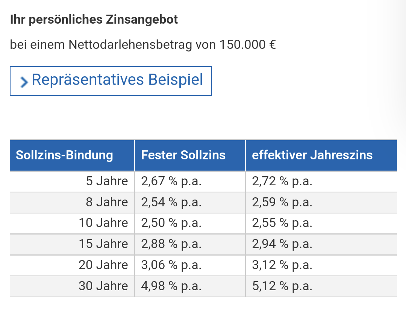406x330 pixels.
Task: Click the Ihr persönliches Zinsangebot heading
Action: [x=94, y=20]
